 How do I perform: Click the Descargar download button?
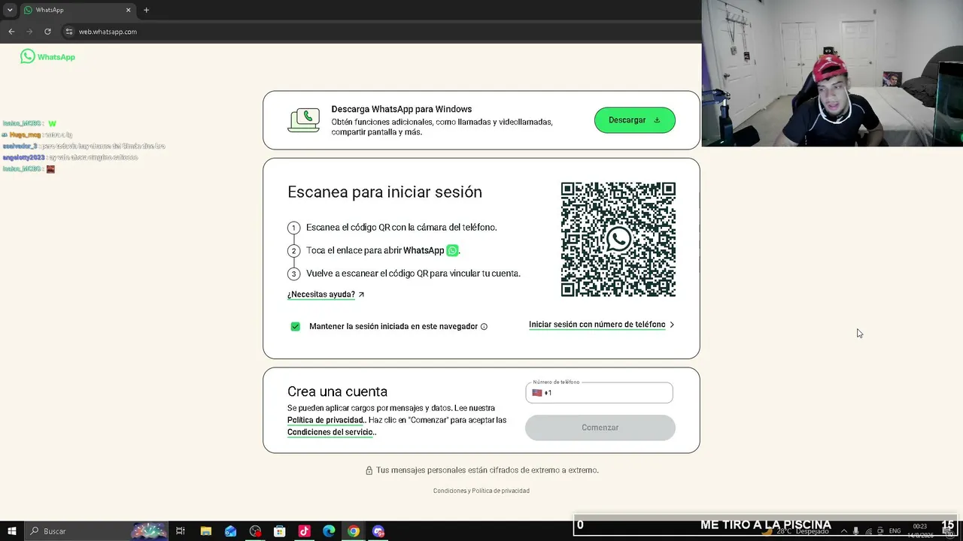click(x=634, y=120)
